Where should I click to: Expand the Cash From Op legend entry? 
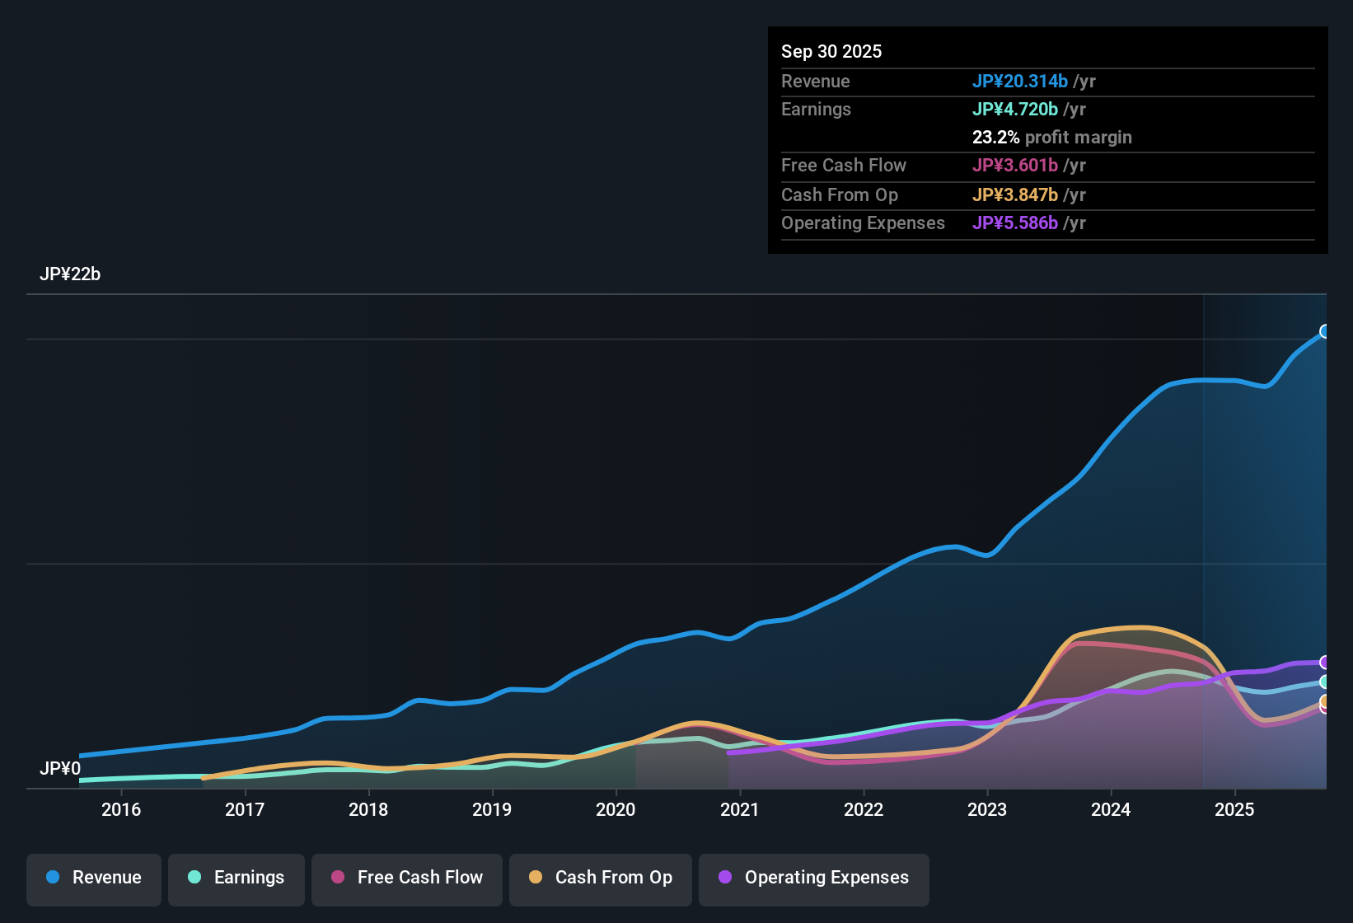[x=600, y=878]
